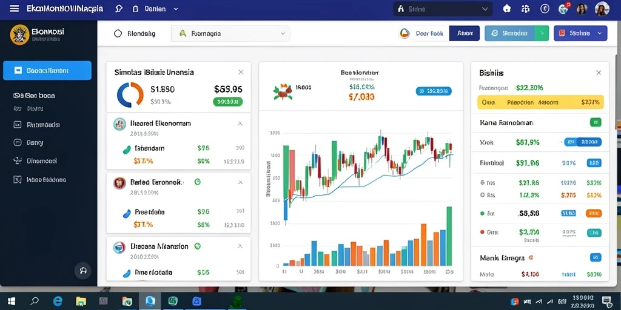Viewport: 621px width, 310px height.
Task: Open the Windows Start menu
Action: pos(12,302)
